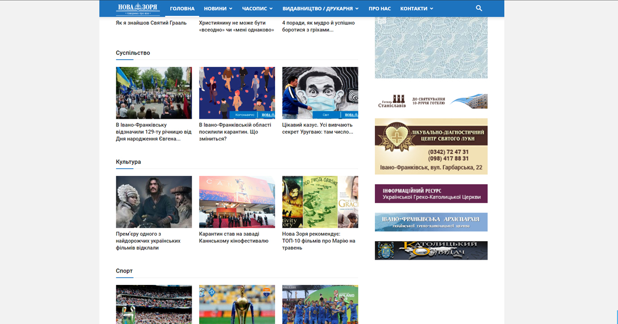Go to the Головна page
Image resolution: width=618 pixels, height=324 pixels.
pos(182,9)
